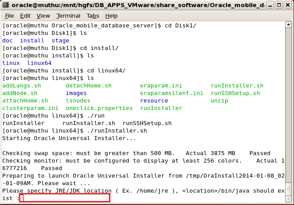Click the 'addLangs.sh' file name
The height and width of the screenshot is (205, 294).
coord(22,86)
